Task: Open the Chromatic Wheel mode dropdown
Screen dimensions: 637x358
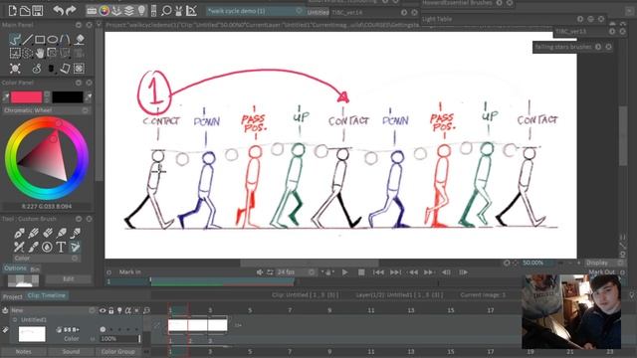Action: [46, 110]
